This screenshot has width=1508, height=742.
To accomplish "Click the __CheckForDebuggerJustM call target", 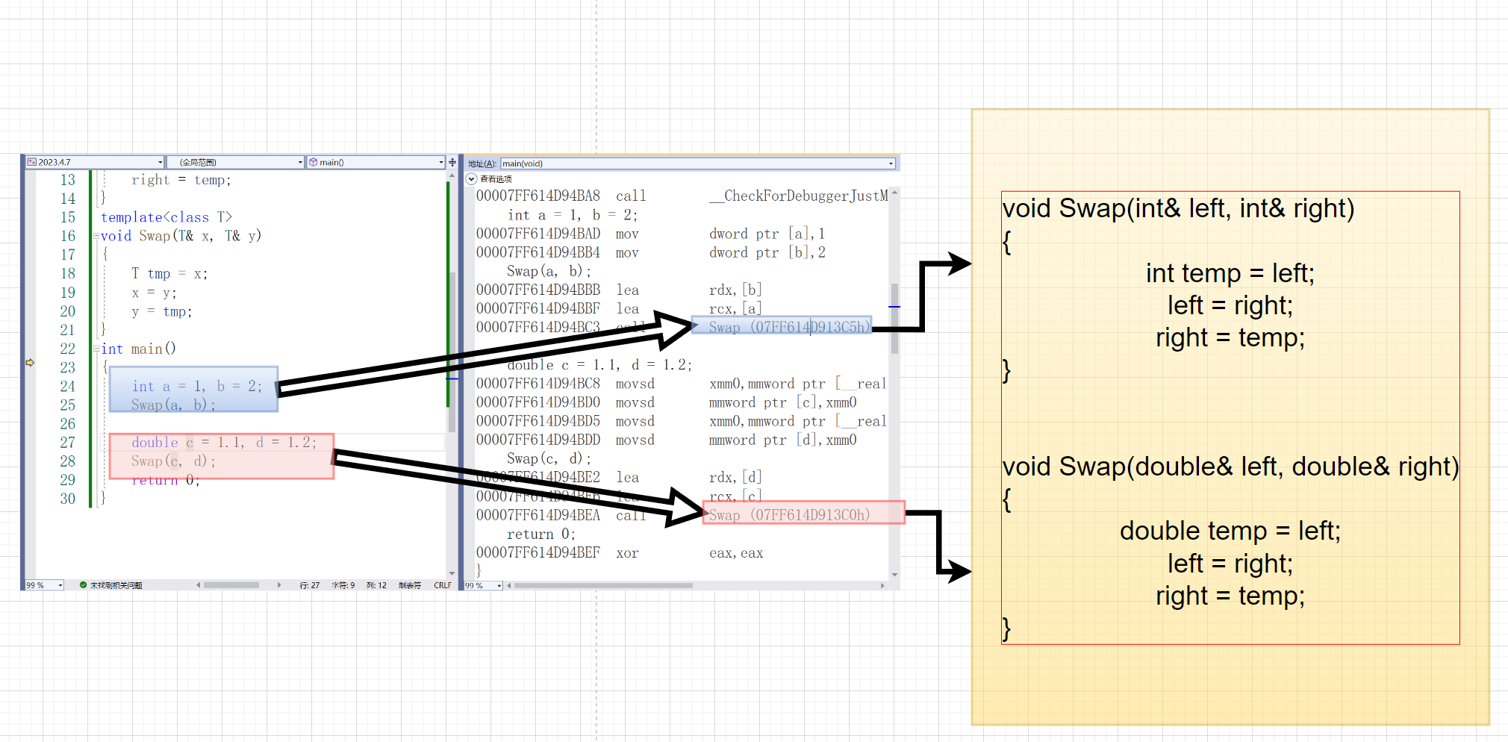I will coord(798,196).
